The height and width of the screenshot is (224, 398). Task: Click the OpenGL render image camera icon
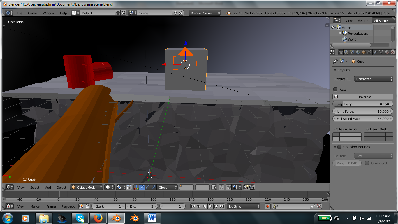coord(246,187)
